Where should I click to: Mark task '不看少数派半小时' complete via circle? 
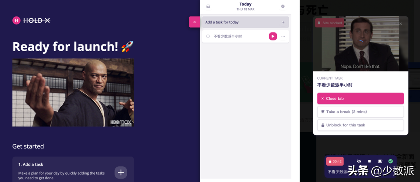point(208,36)
